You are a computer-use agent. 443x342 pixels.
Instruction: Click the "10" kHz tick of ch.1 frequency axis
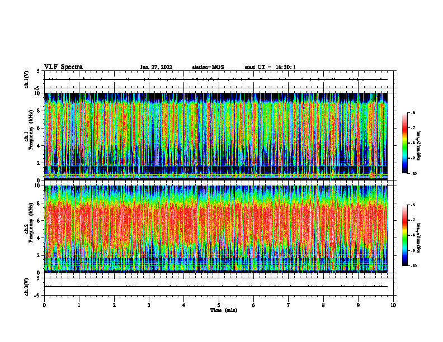37,93
